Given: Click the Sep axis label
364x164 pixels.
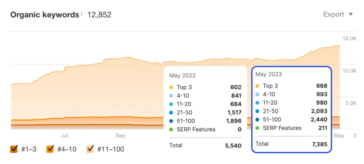Looking at the screenshot, I should click(x=120, y=136).
